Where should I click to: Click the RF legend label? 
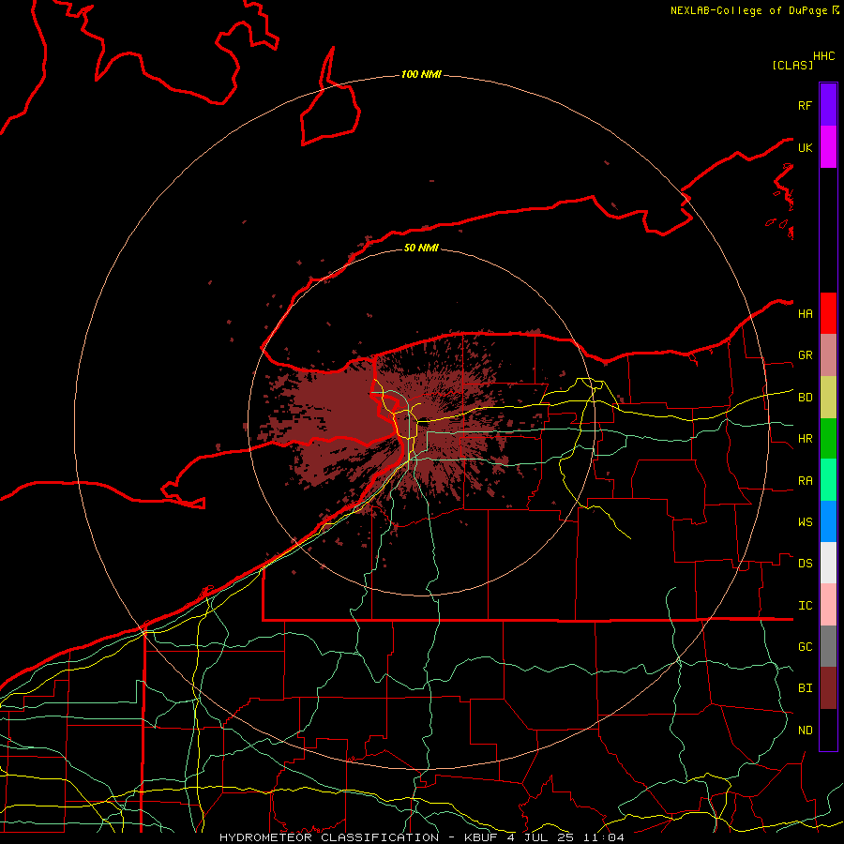(x=805, y=105)
